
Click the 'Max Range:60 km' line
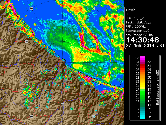tap(139, 35)
